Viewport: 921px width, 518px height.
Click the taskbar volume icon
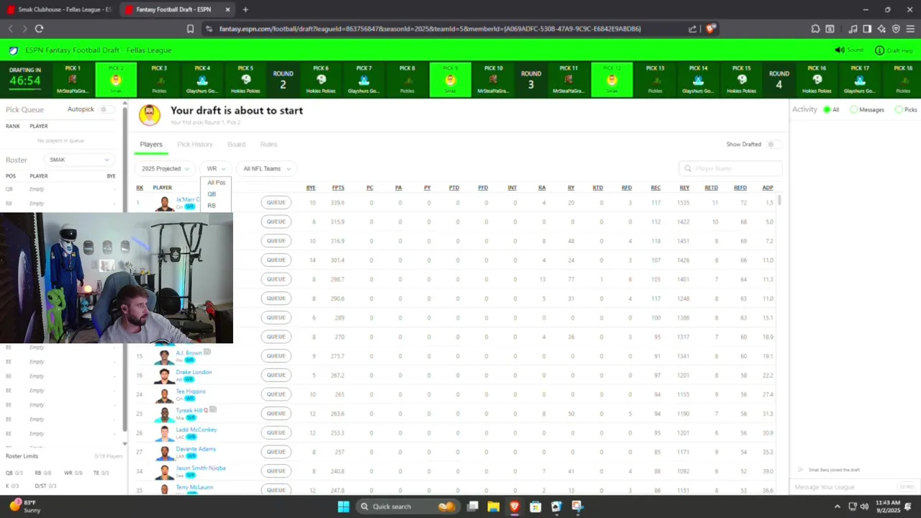pos(863,506)
